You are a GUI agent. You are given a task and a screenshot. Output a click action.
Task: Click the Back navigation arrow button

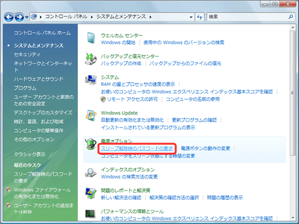(x=9, y=17)
